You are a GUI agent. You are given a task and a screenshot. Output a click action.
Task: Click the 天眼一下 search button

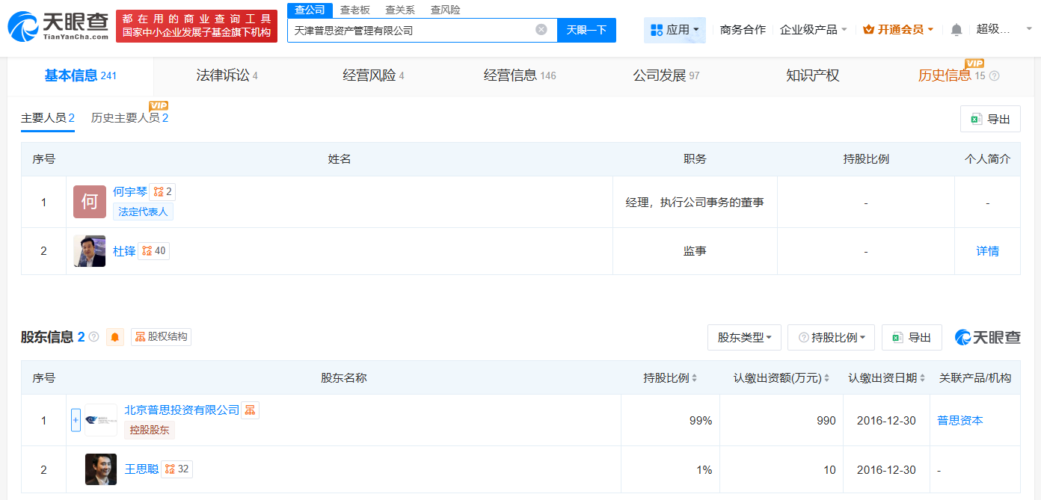point(586,29)
